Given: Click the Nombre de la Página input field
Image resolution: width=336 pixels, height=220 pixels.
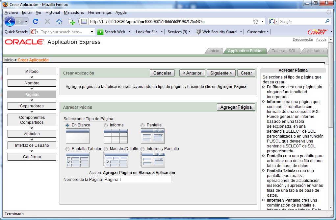Looking at the screenshot, I should tap(137, 179).
